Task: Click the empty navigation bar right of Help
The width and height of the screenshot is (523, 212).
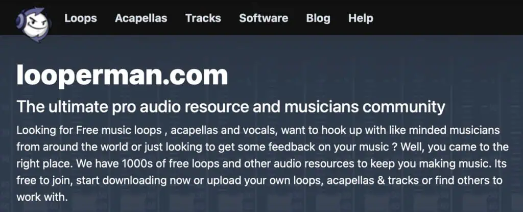Action: (447, 18)
